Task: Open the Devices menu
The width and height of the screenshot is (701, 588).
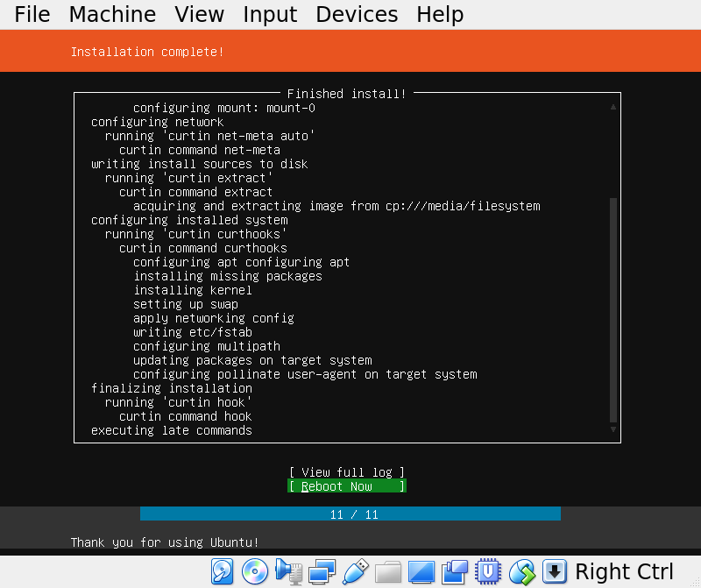Action: click(x=356, y=14)
